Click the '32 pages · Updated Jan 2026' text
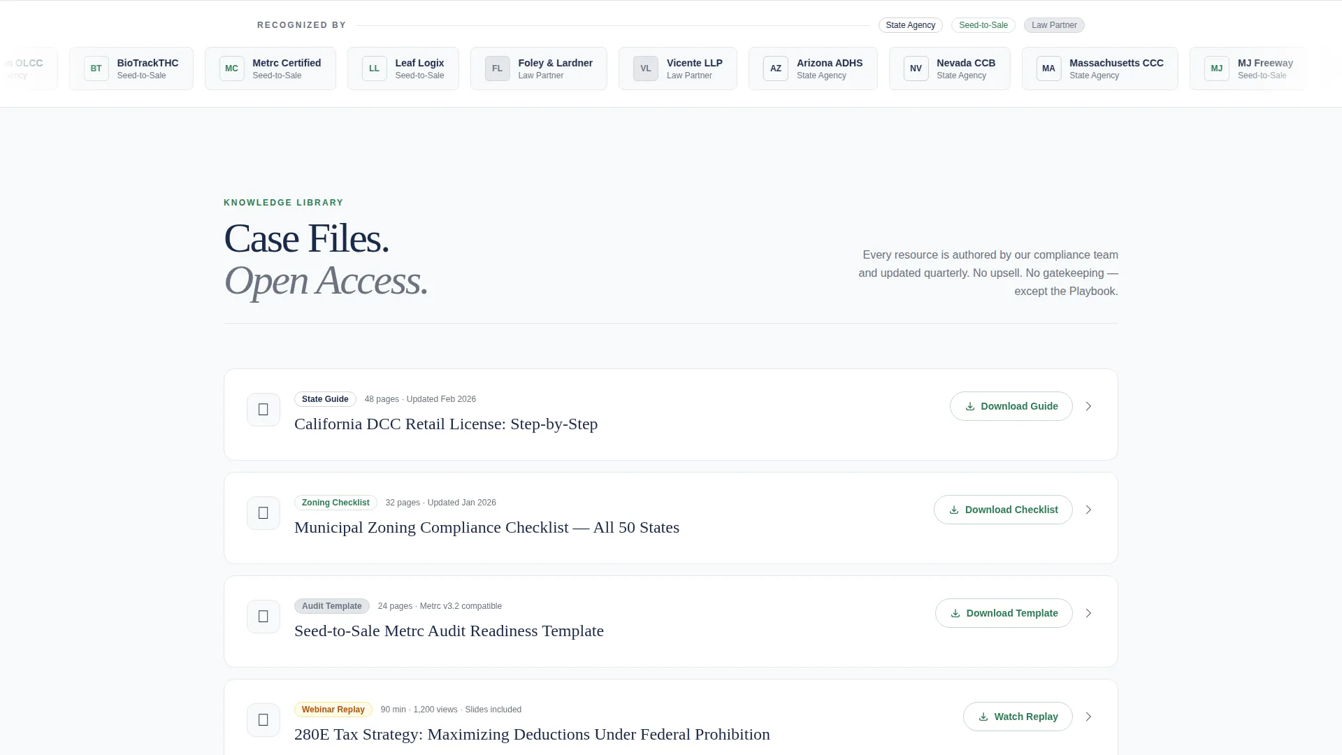The image size is (1342, 755). 441,503
